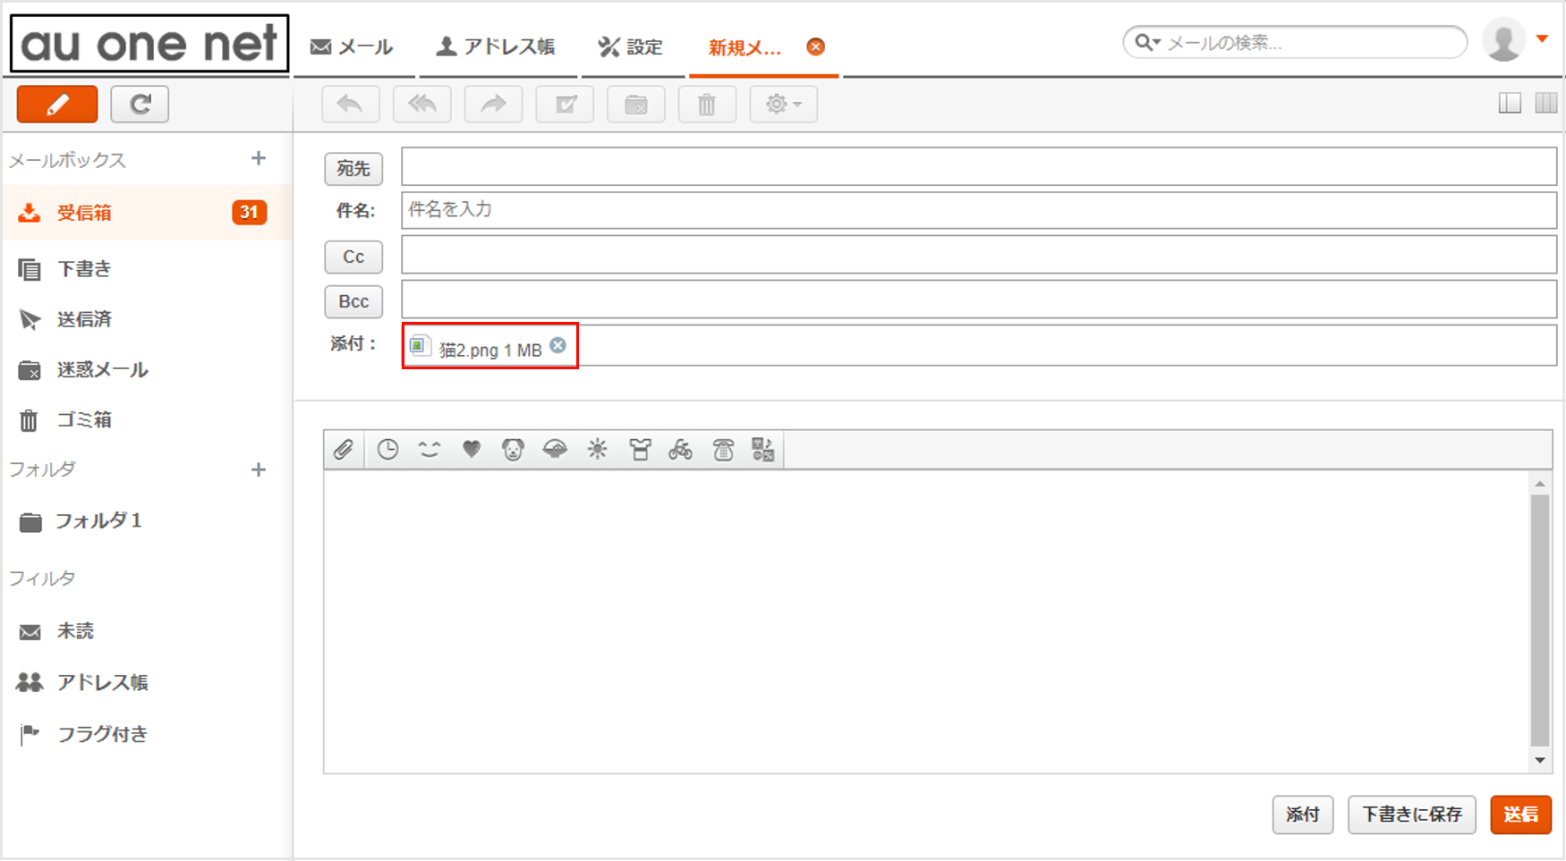This screenshot has width=1566, height=861.
Task: Click the move-to-spam folder toolbar button
Action: (x=636, y=105)
